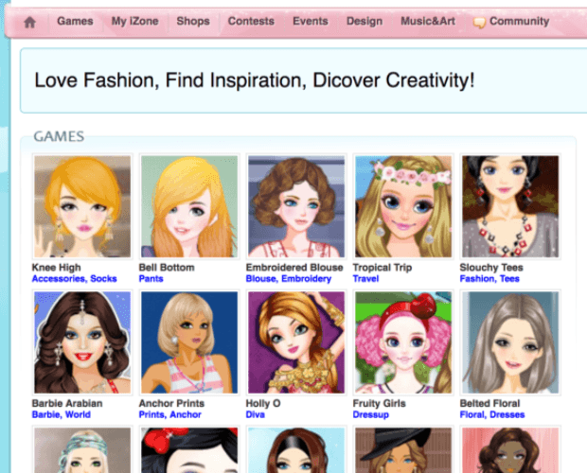Screen dimensions: 587x473
Task: Click the Blouse tag link
Action: pyautogui.click(x=261, y=279)
